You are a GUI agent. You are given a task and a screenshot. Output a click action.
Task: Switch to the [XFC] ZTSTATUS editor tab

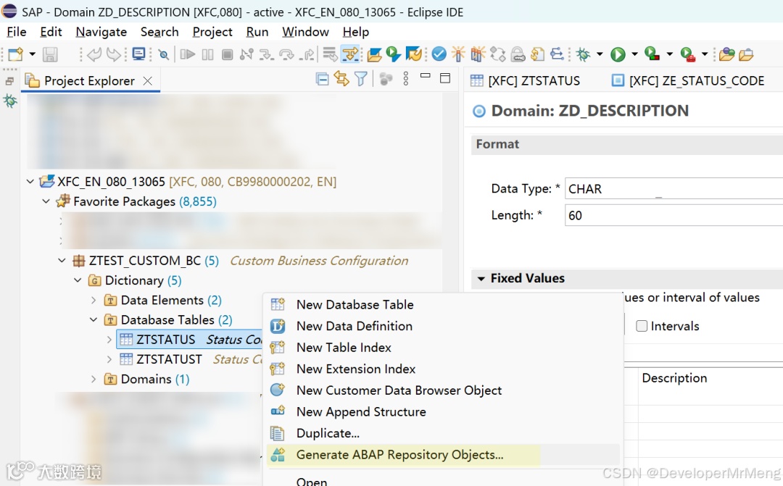[526, 81]
